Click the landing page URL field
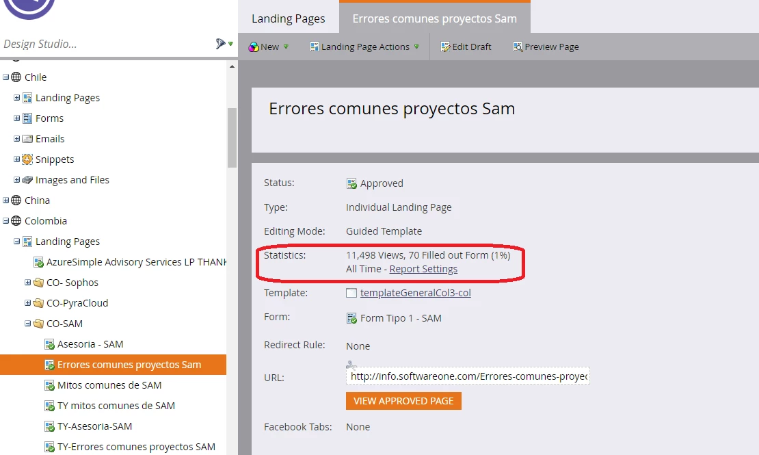 click(468, 376)
